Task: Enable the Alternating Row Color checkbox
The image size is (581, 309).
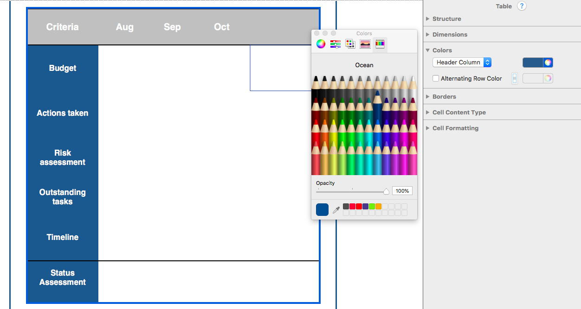Action: click(x=435, y=78)
